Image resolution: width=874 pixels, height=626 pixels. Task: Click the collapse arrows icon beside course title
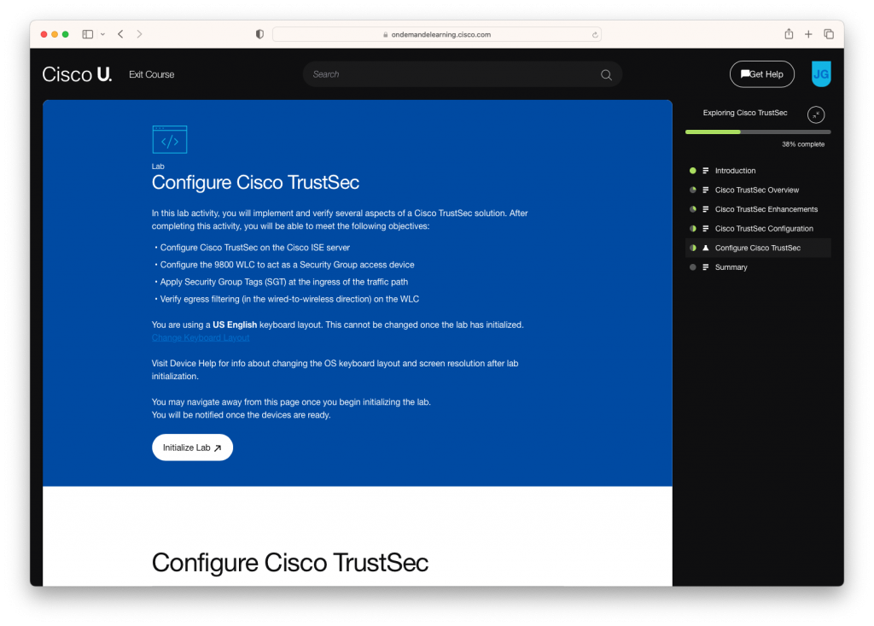(x=815, y=114)
